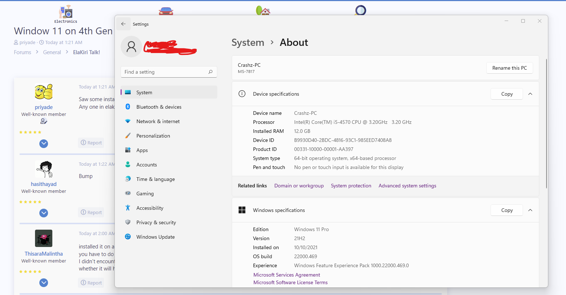566x295 pixels.
Task: Click Rename this PC button
Action: [509, 68]
